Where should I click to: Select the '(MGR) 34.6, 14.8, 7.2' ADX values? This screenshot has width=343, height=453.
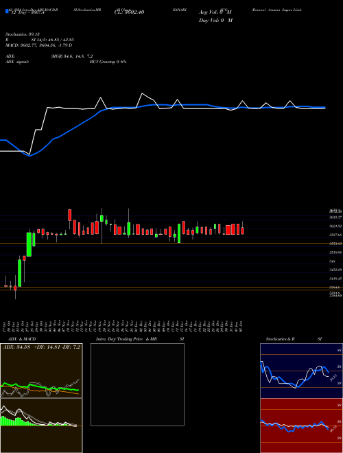[71, 56]
